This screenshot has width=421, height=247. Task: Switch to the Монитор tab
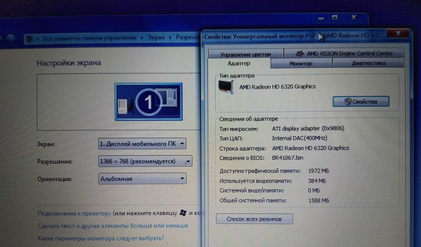301,64
